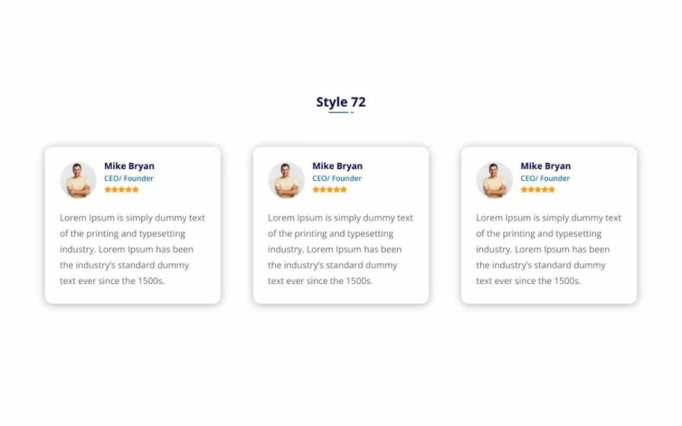Screen dimensions: 682x426
Task: Click the middle card's avatar photo
Action: (286, 180)
